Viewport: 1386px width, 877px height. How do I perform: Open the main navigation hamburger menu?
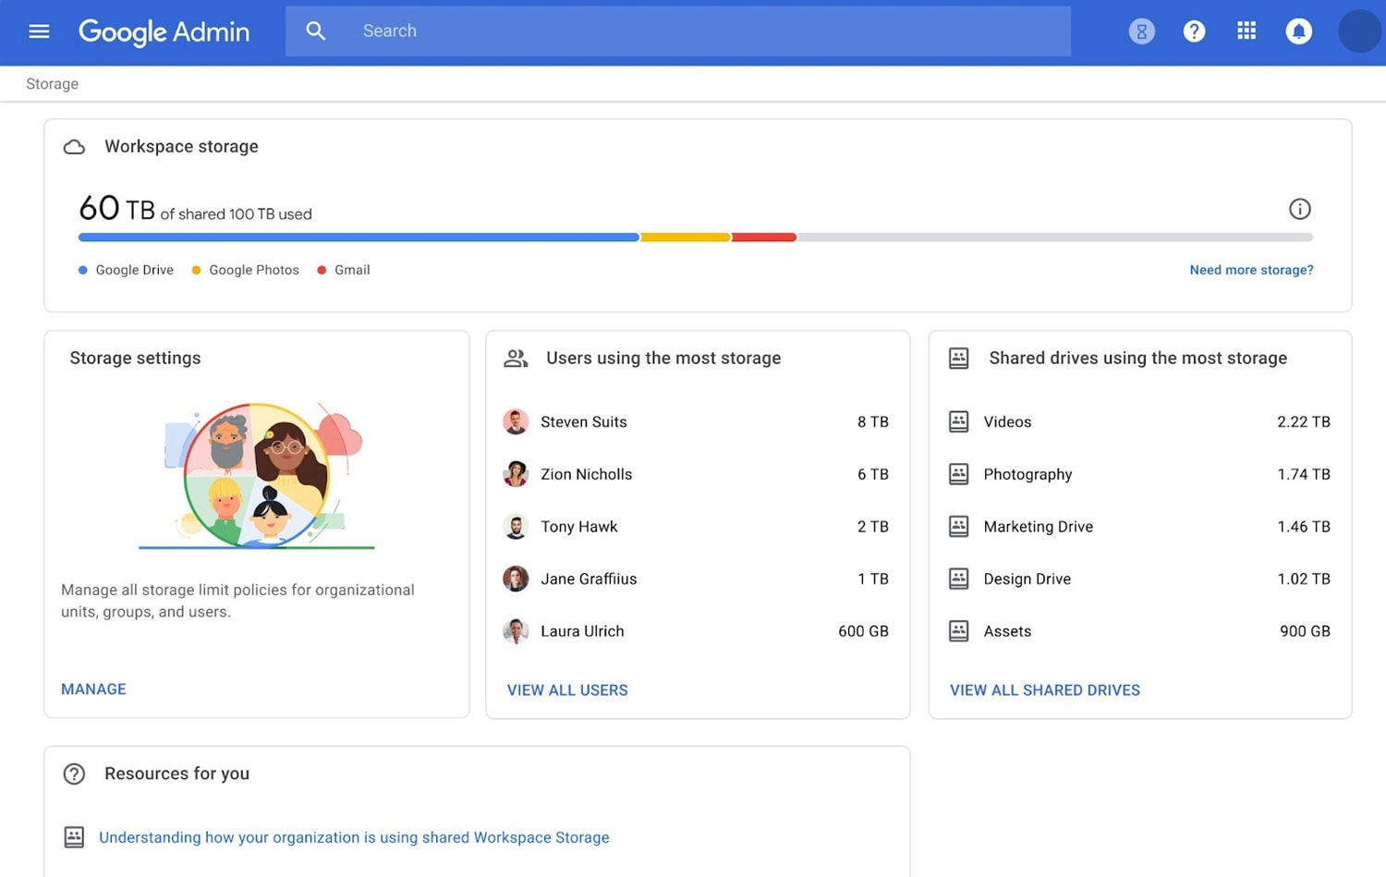point(39,30)
